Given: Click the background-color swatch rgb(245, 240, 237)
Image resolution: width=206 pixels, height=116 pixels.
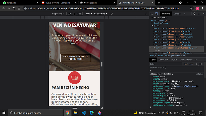Looking at the screenshot, I should pos(173,82).
